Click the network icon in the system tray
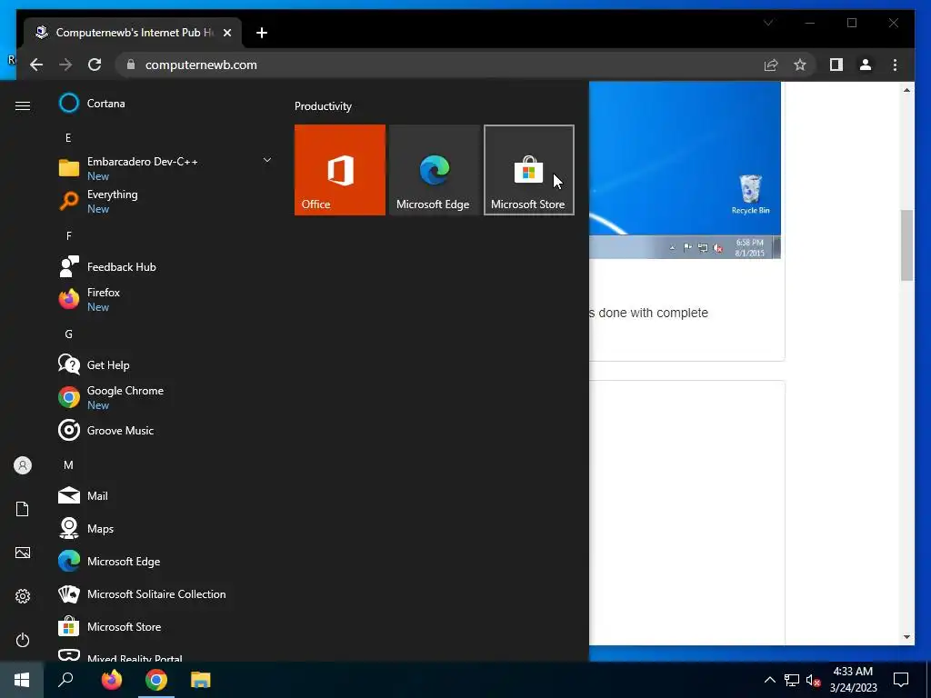The width and height of the screenshot is (931, 698). pos(792,680)
